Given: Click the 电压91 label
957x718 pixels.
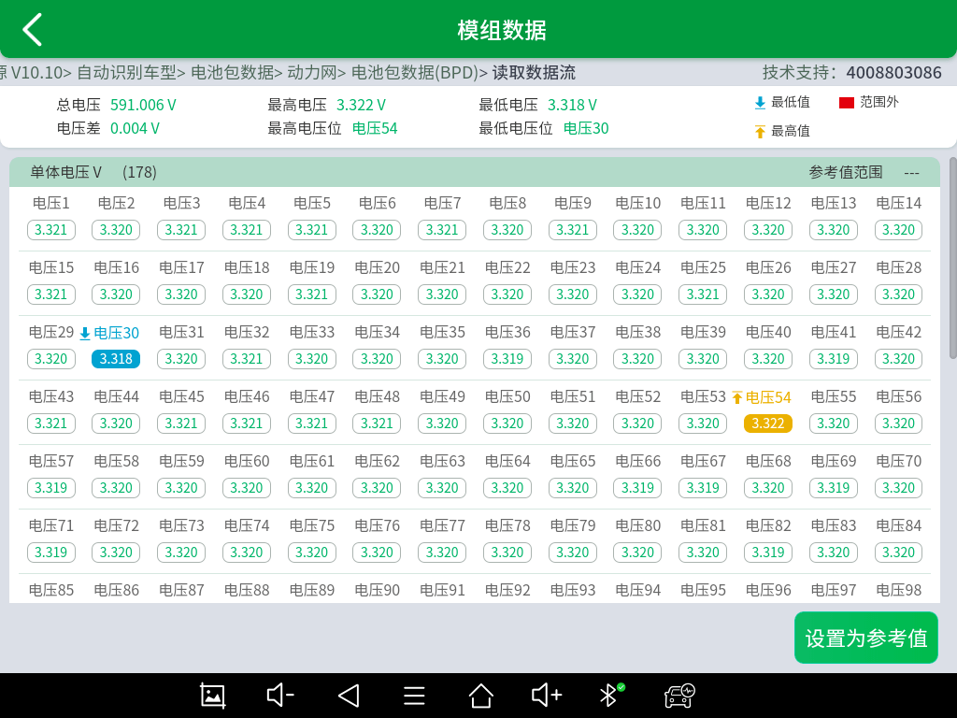Looking at the screenshot, I should tap(442, 591).
